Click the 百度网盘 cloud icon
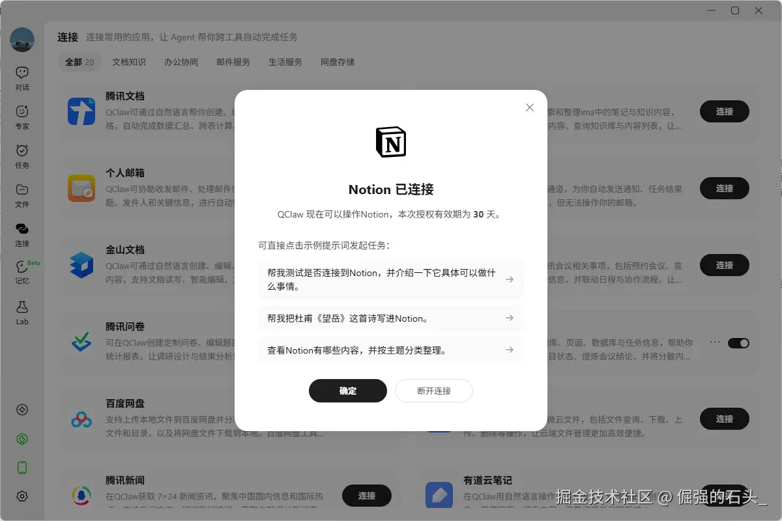782x521 pixels. pos(81,419)
